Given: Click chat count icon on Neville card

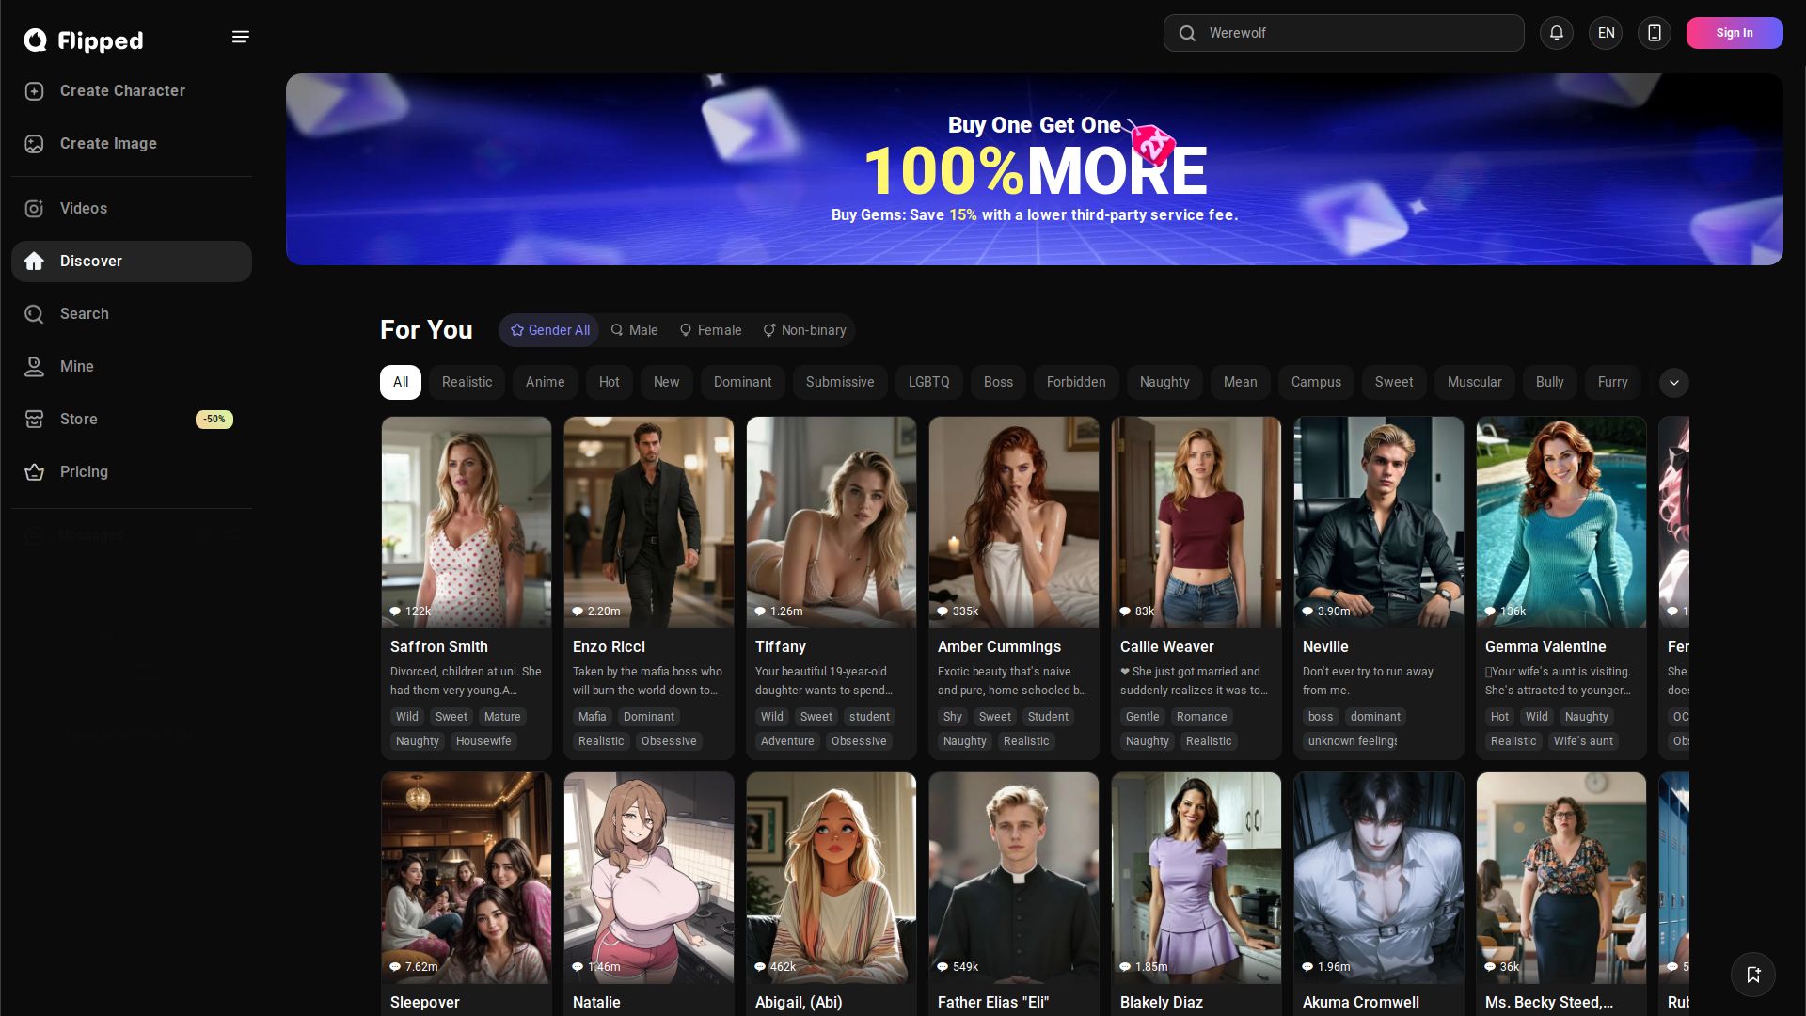Looking at the screenshot, I should click(1307, 611).
